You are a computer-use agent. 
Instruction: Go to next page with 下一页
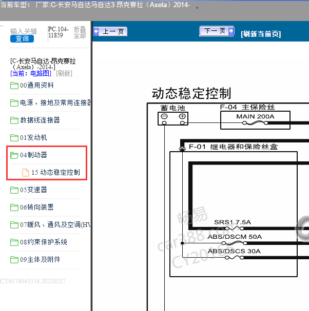pos(217,31)
